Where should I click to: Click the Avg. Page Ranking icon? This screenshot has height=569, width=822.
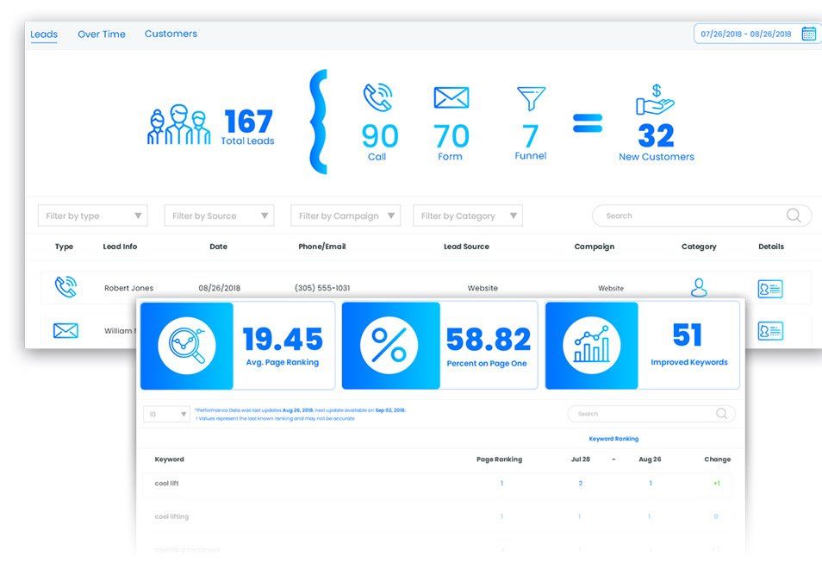187,346
